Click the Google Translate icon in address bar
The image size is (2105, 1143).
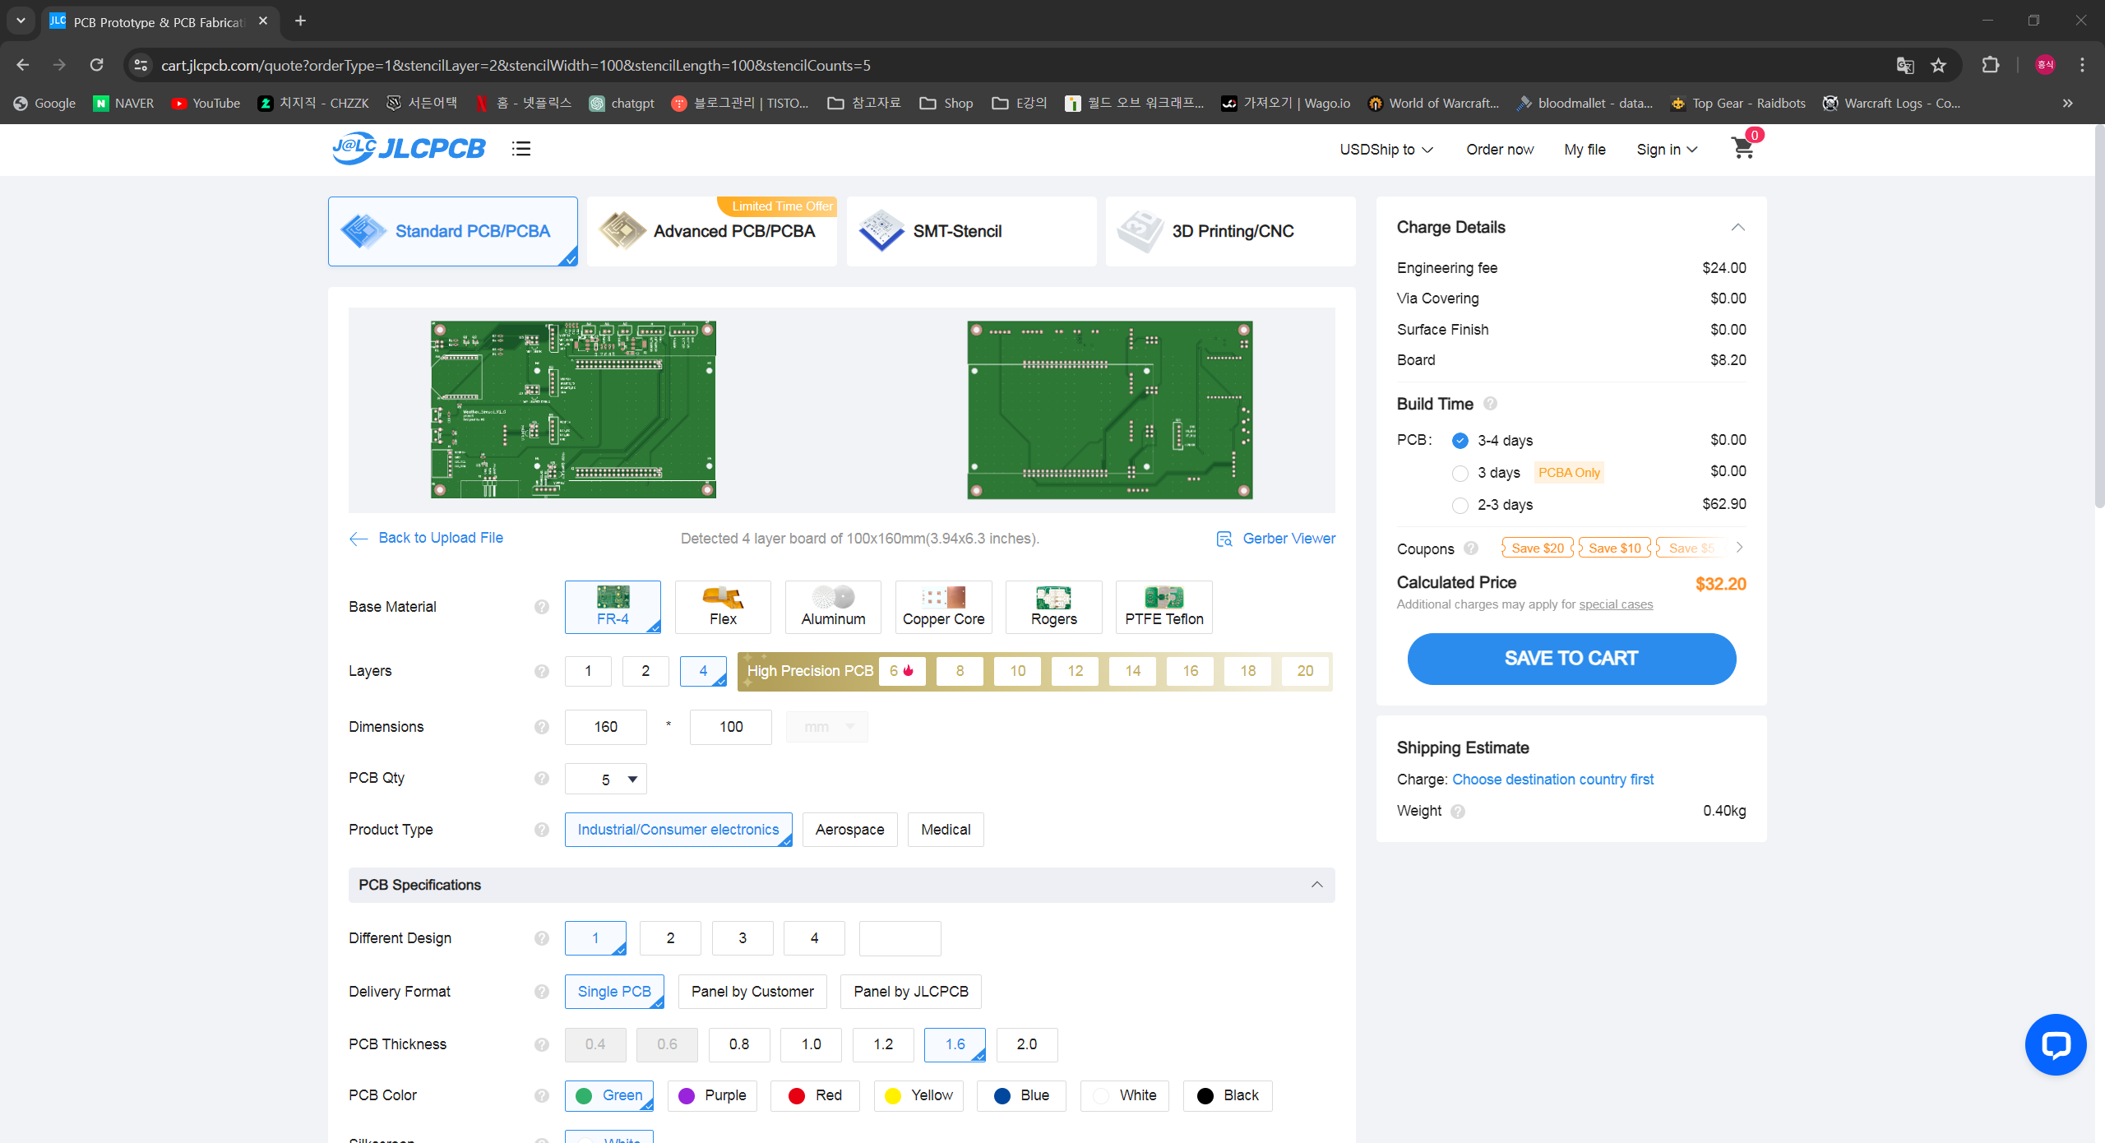(1904, 65)
